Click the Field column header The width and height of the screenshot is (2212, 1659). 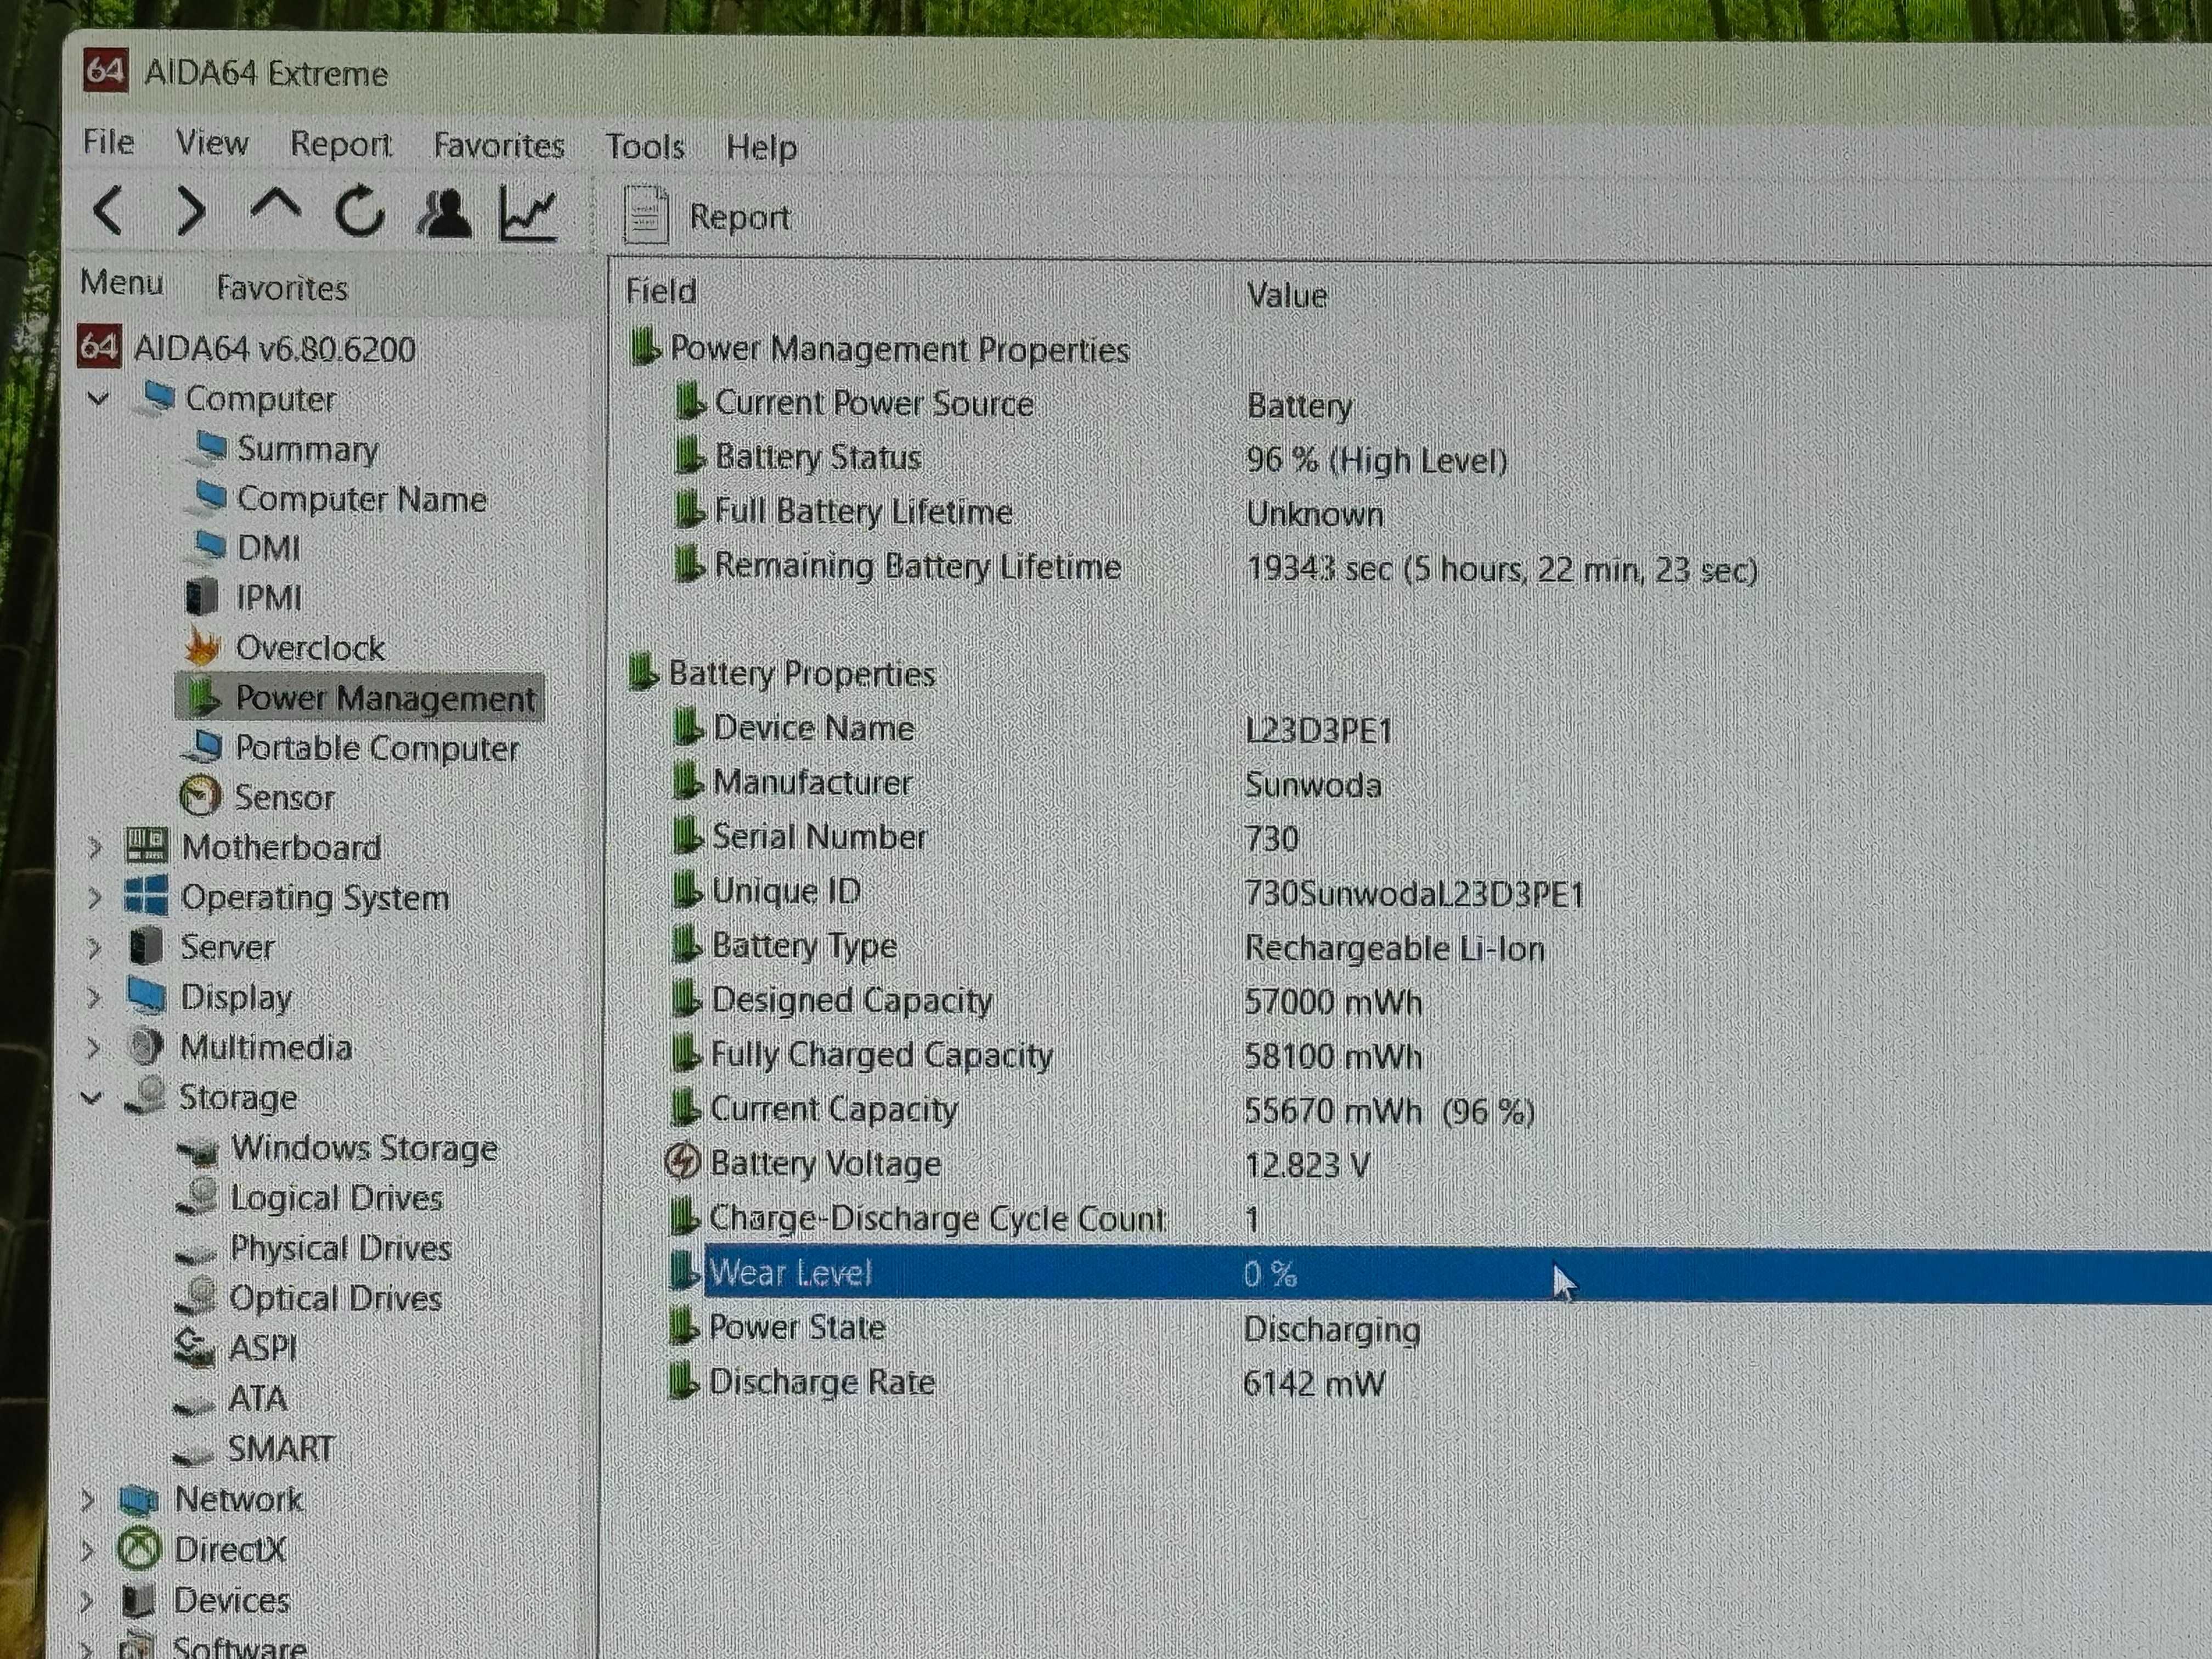(x=660, y=291)
